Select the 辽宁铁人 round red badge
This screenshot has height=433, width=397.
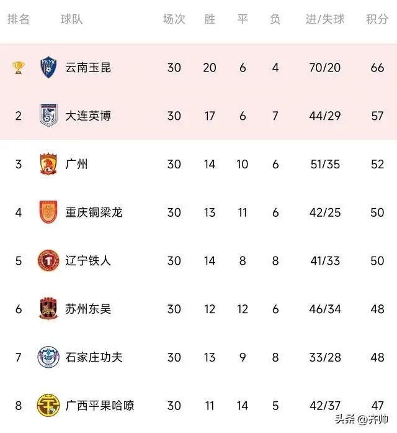click(48, 260)
